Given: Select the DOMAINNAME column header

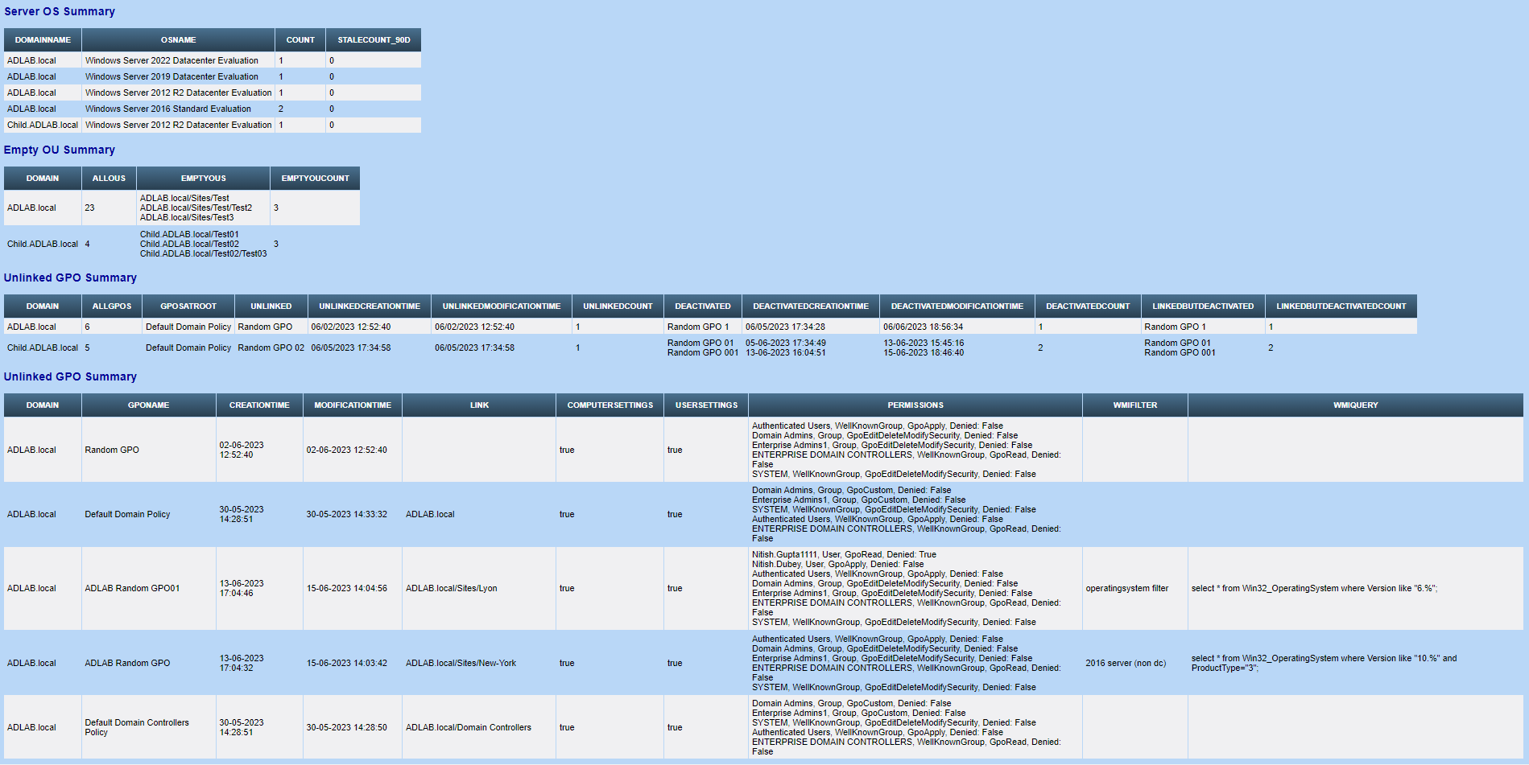Looking at the screenshot, I should [42, 39].
